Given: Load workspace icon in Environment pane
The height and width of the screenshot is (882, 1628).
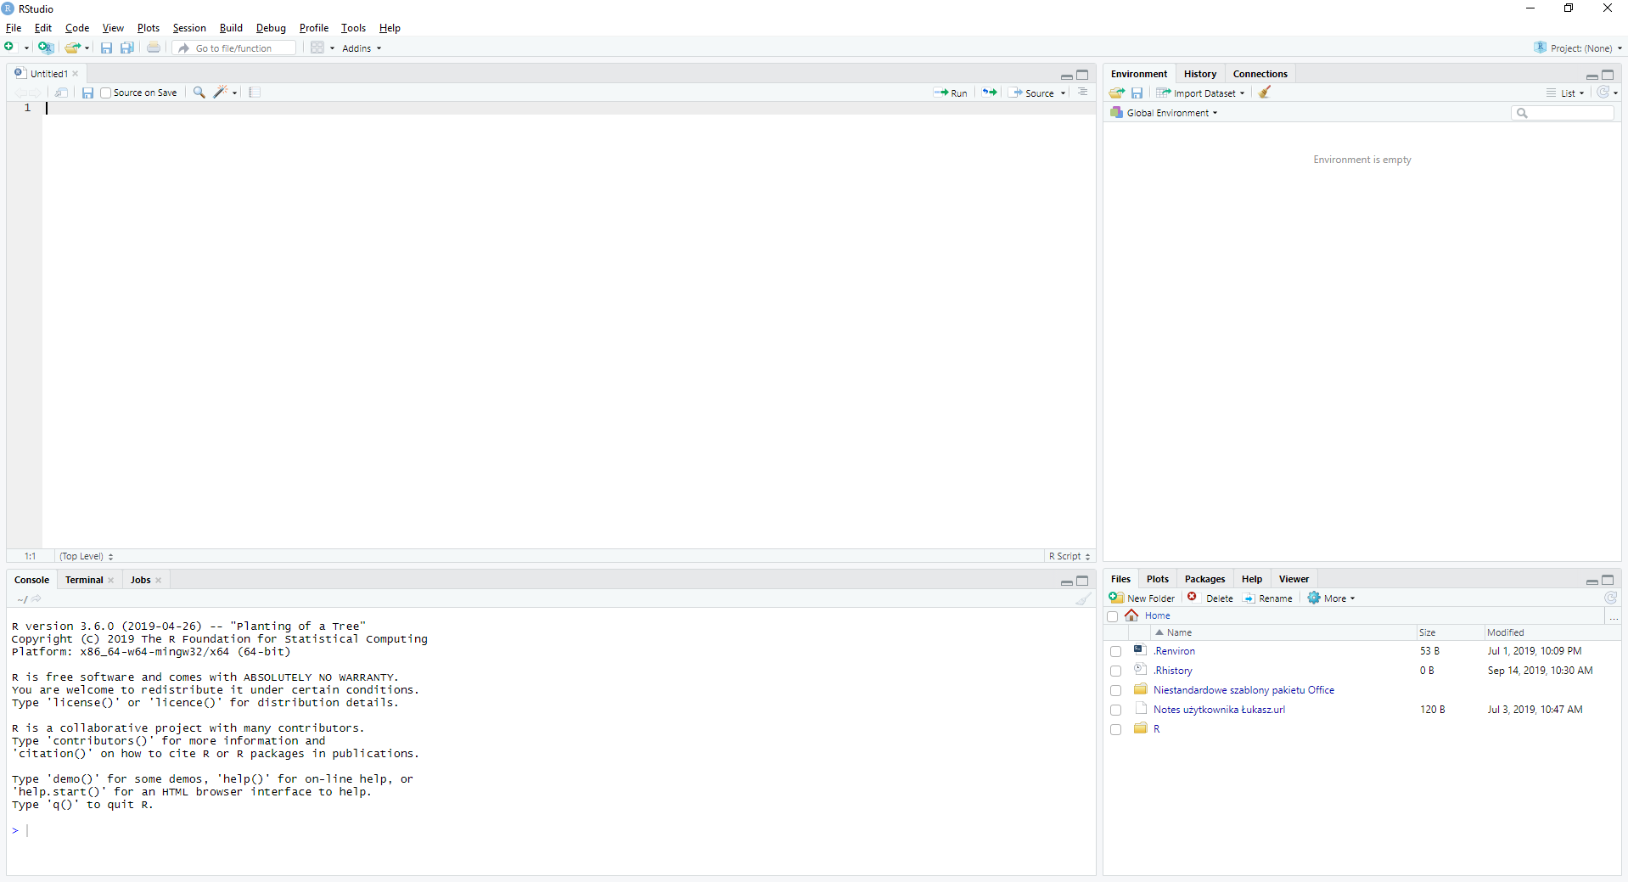Looking at the screenshot, I should click(x=1117, y=93).
